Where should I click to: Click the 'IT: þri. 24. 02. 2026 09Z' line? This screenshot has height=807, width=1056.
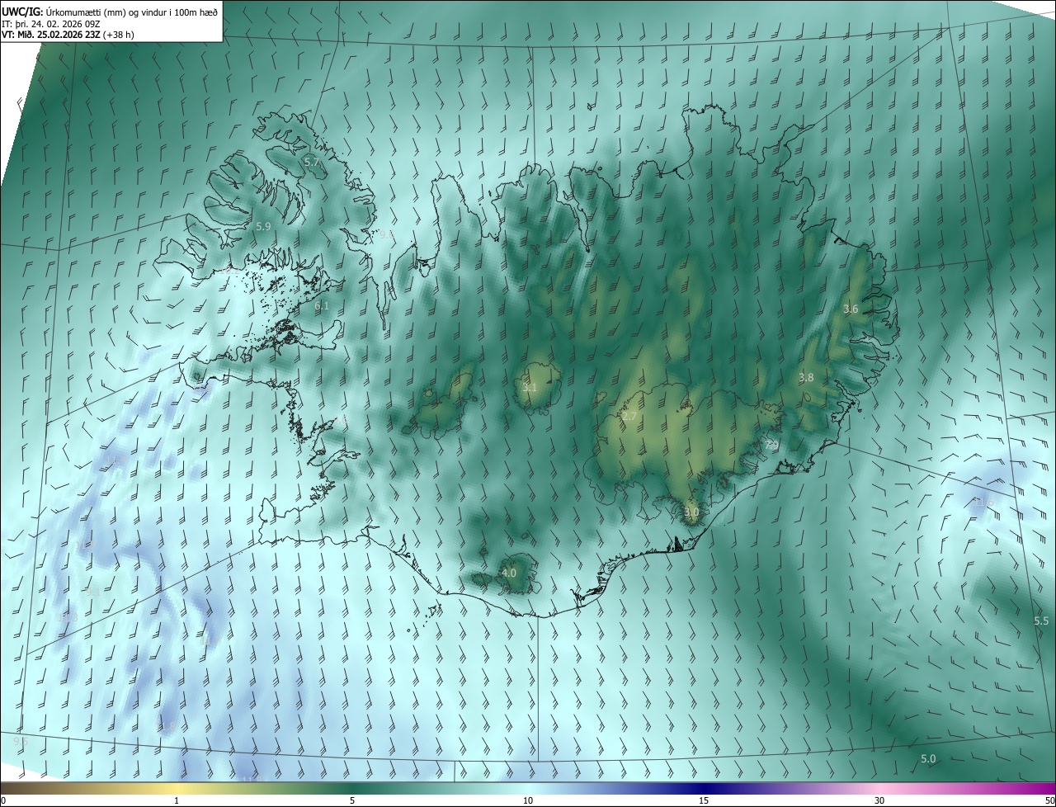(x=51, y=23)
